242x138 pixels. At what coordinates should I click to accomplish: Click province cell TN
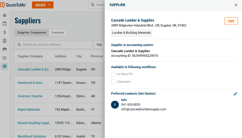point(93,83)
